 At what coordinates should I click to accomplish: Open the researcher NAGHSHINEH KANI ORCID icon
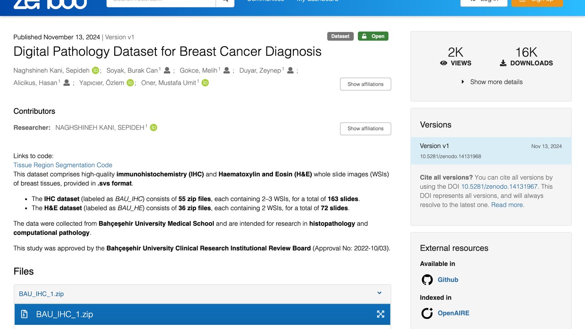(x=154, y=127)
